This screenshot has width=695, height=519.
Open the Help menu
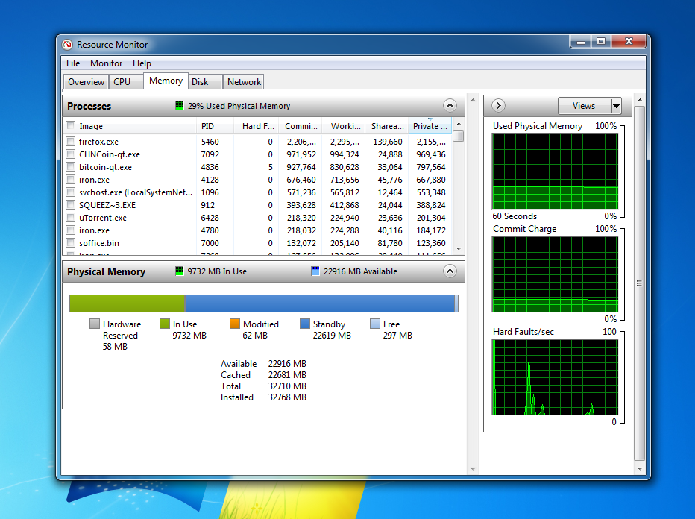click(142, 63)
